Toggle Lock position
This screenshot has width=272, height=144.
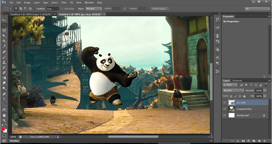(240, 96)
